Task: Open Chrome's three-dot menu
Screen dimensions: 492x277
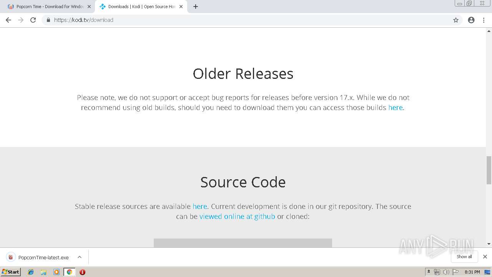Action: pyautogui.click(x=484, y=20)
